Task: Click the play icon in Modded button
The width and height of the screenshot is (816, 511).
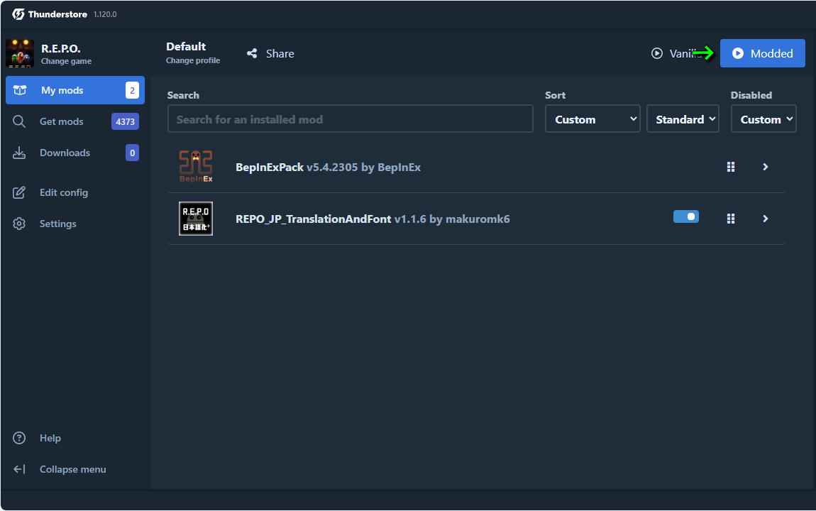Action: click(737, 53)
